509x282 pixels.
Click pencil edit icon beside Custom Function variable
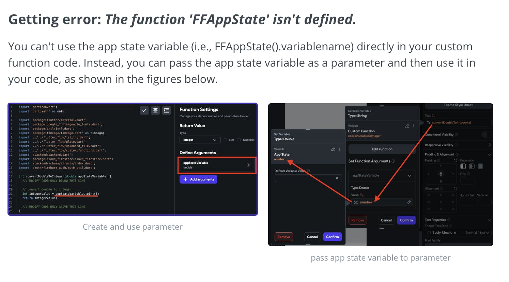(x=407, y=126)
